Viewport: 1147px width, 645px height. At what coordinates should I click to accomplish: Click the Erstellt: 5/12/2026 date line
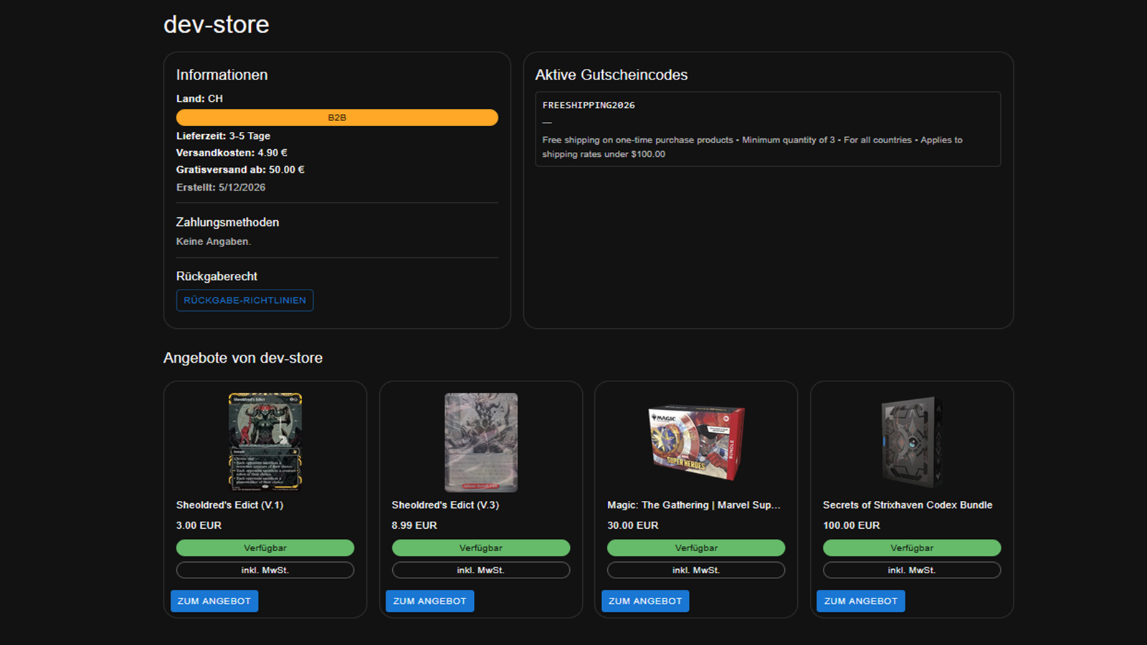(221, 187)
